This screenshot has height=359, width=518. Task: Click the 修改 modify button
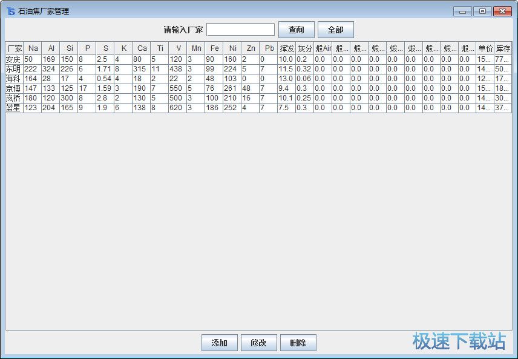tap(258, 342)
